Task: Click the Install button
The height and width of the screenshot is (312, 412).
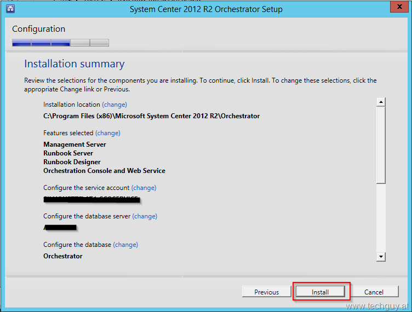Action: coord(320,292)
